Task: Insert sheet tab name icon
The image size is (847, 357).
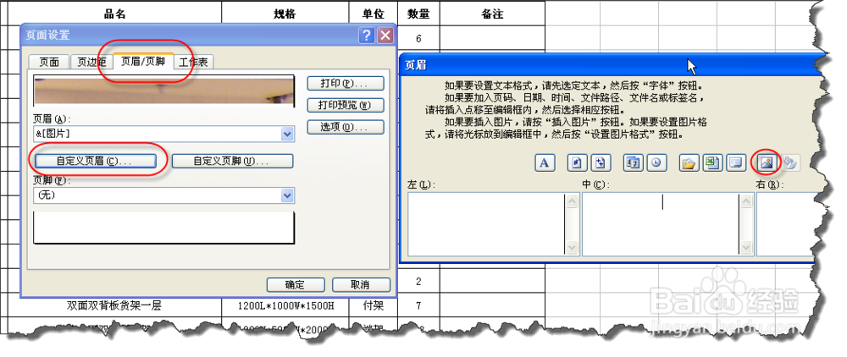Action: 735,163
